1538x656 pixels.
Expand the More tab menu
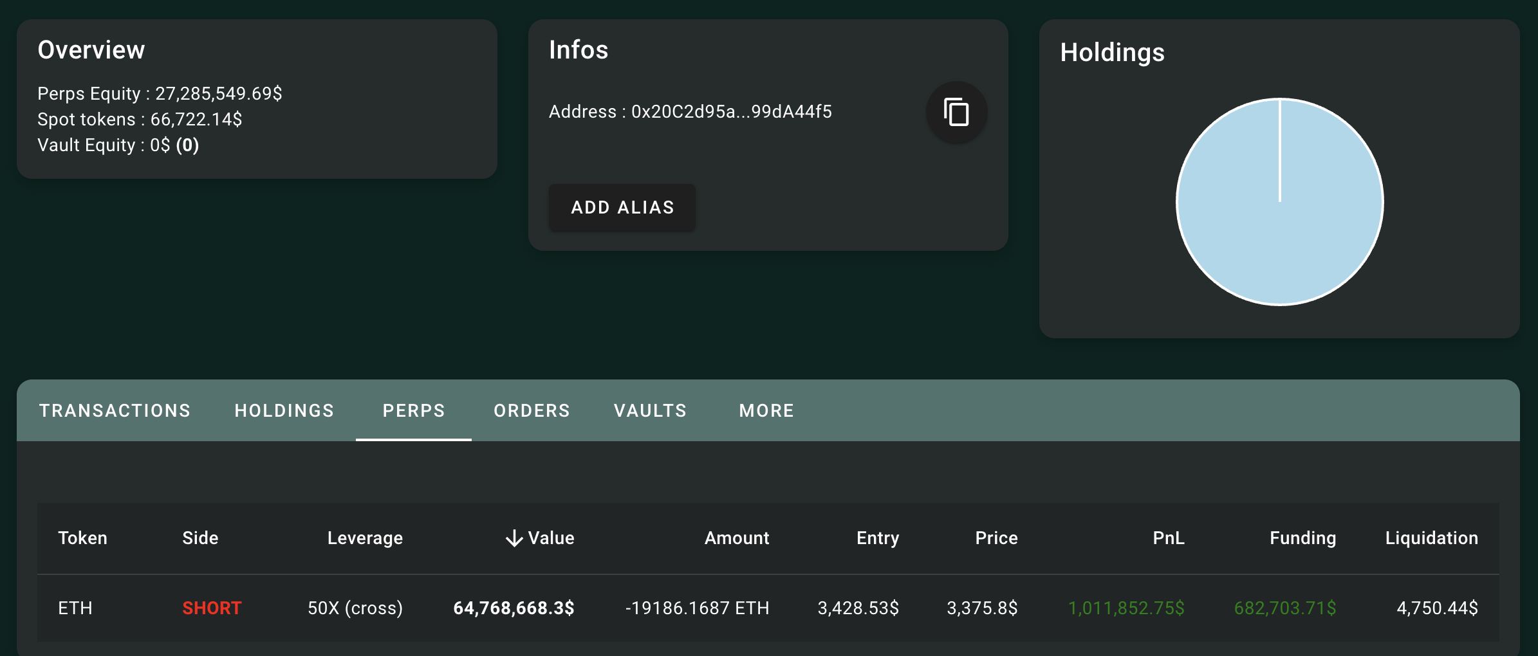click(x=766, y=410)
